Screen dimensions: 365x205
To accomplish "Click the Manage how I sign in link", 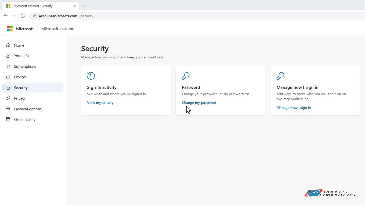I will [x=294, y=108].
